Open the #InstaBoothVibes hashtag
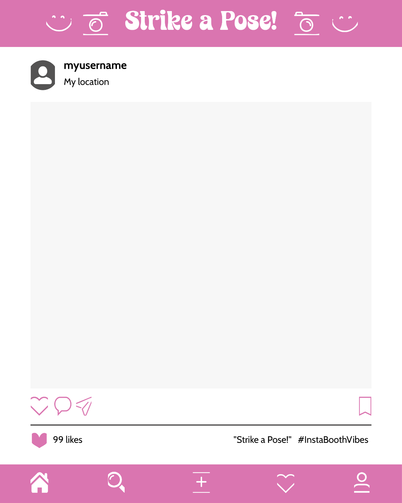402x503 pixels. tap(333, 440)
